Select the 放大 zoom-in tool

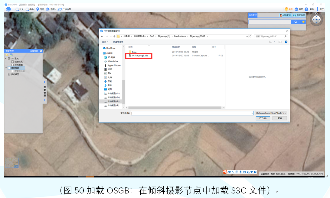pos(19,9)
